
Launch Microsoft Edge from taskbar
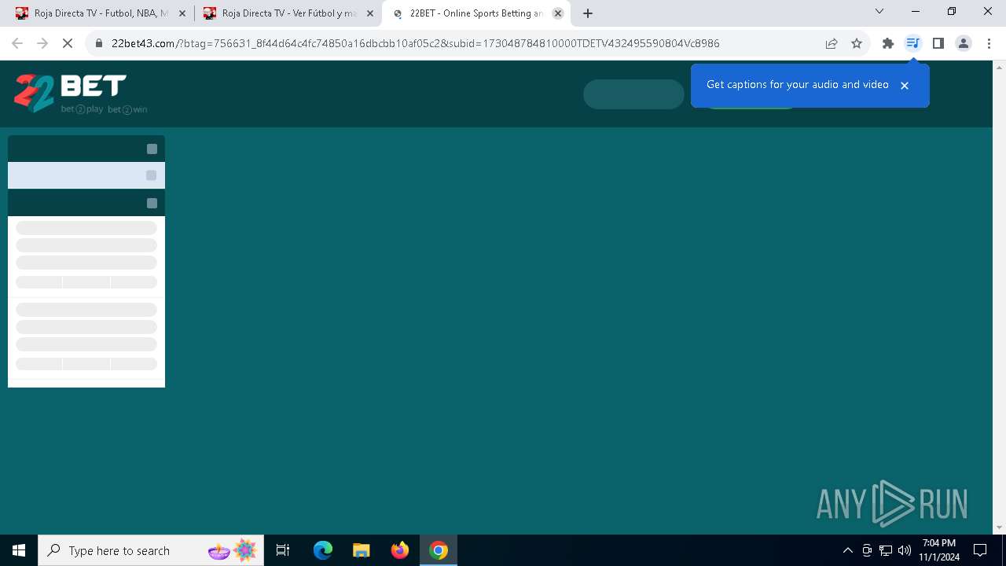pyautogui.click(x=323, y=550)
